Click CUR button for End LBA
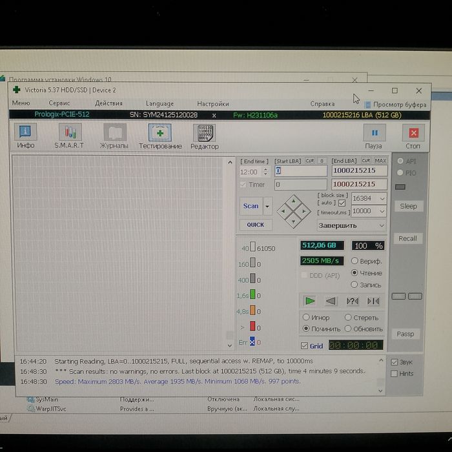This screenshot has width=452, height=452. click(365, 161)
